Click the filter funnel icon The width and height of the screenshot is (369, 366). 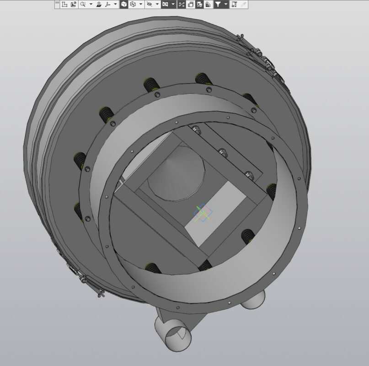pos(218,4)
